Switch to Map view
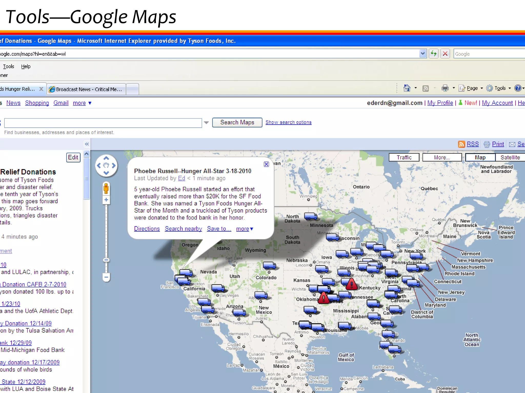This screenshot has width=525, height=393. [x=480, y=157]
